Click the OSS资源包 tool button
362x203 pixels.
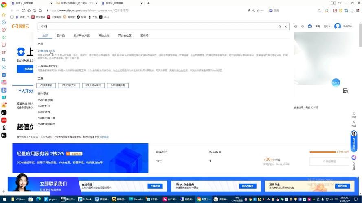point(46,85)
